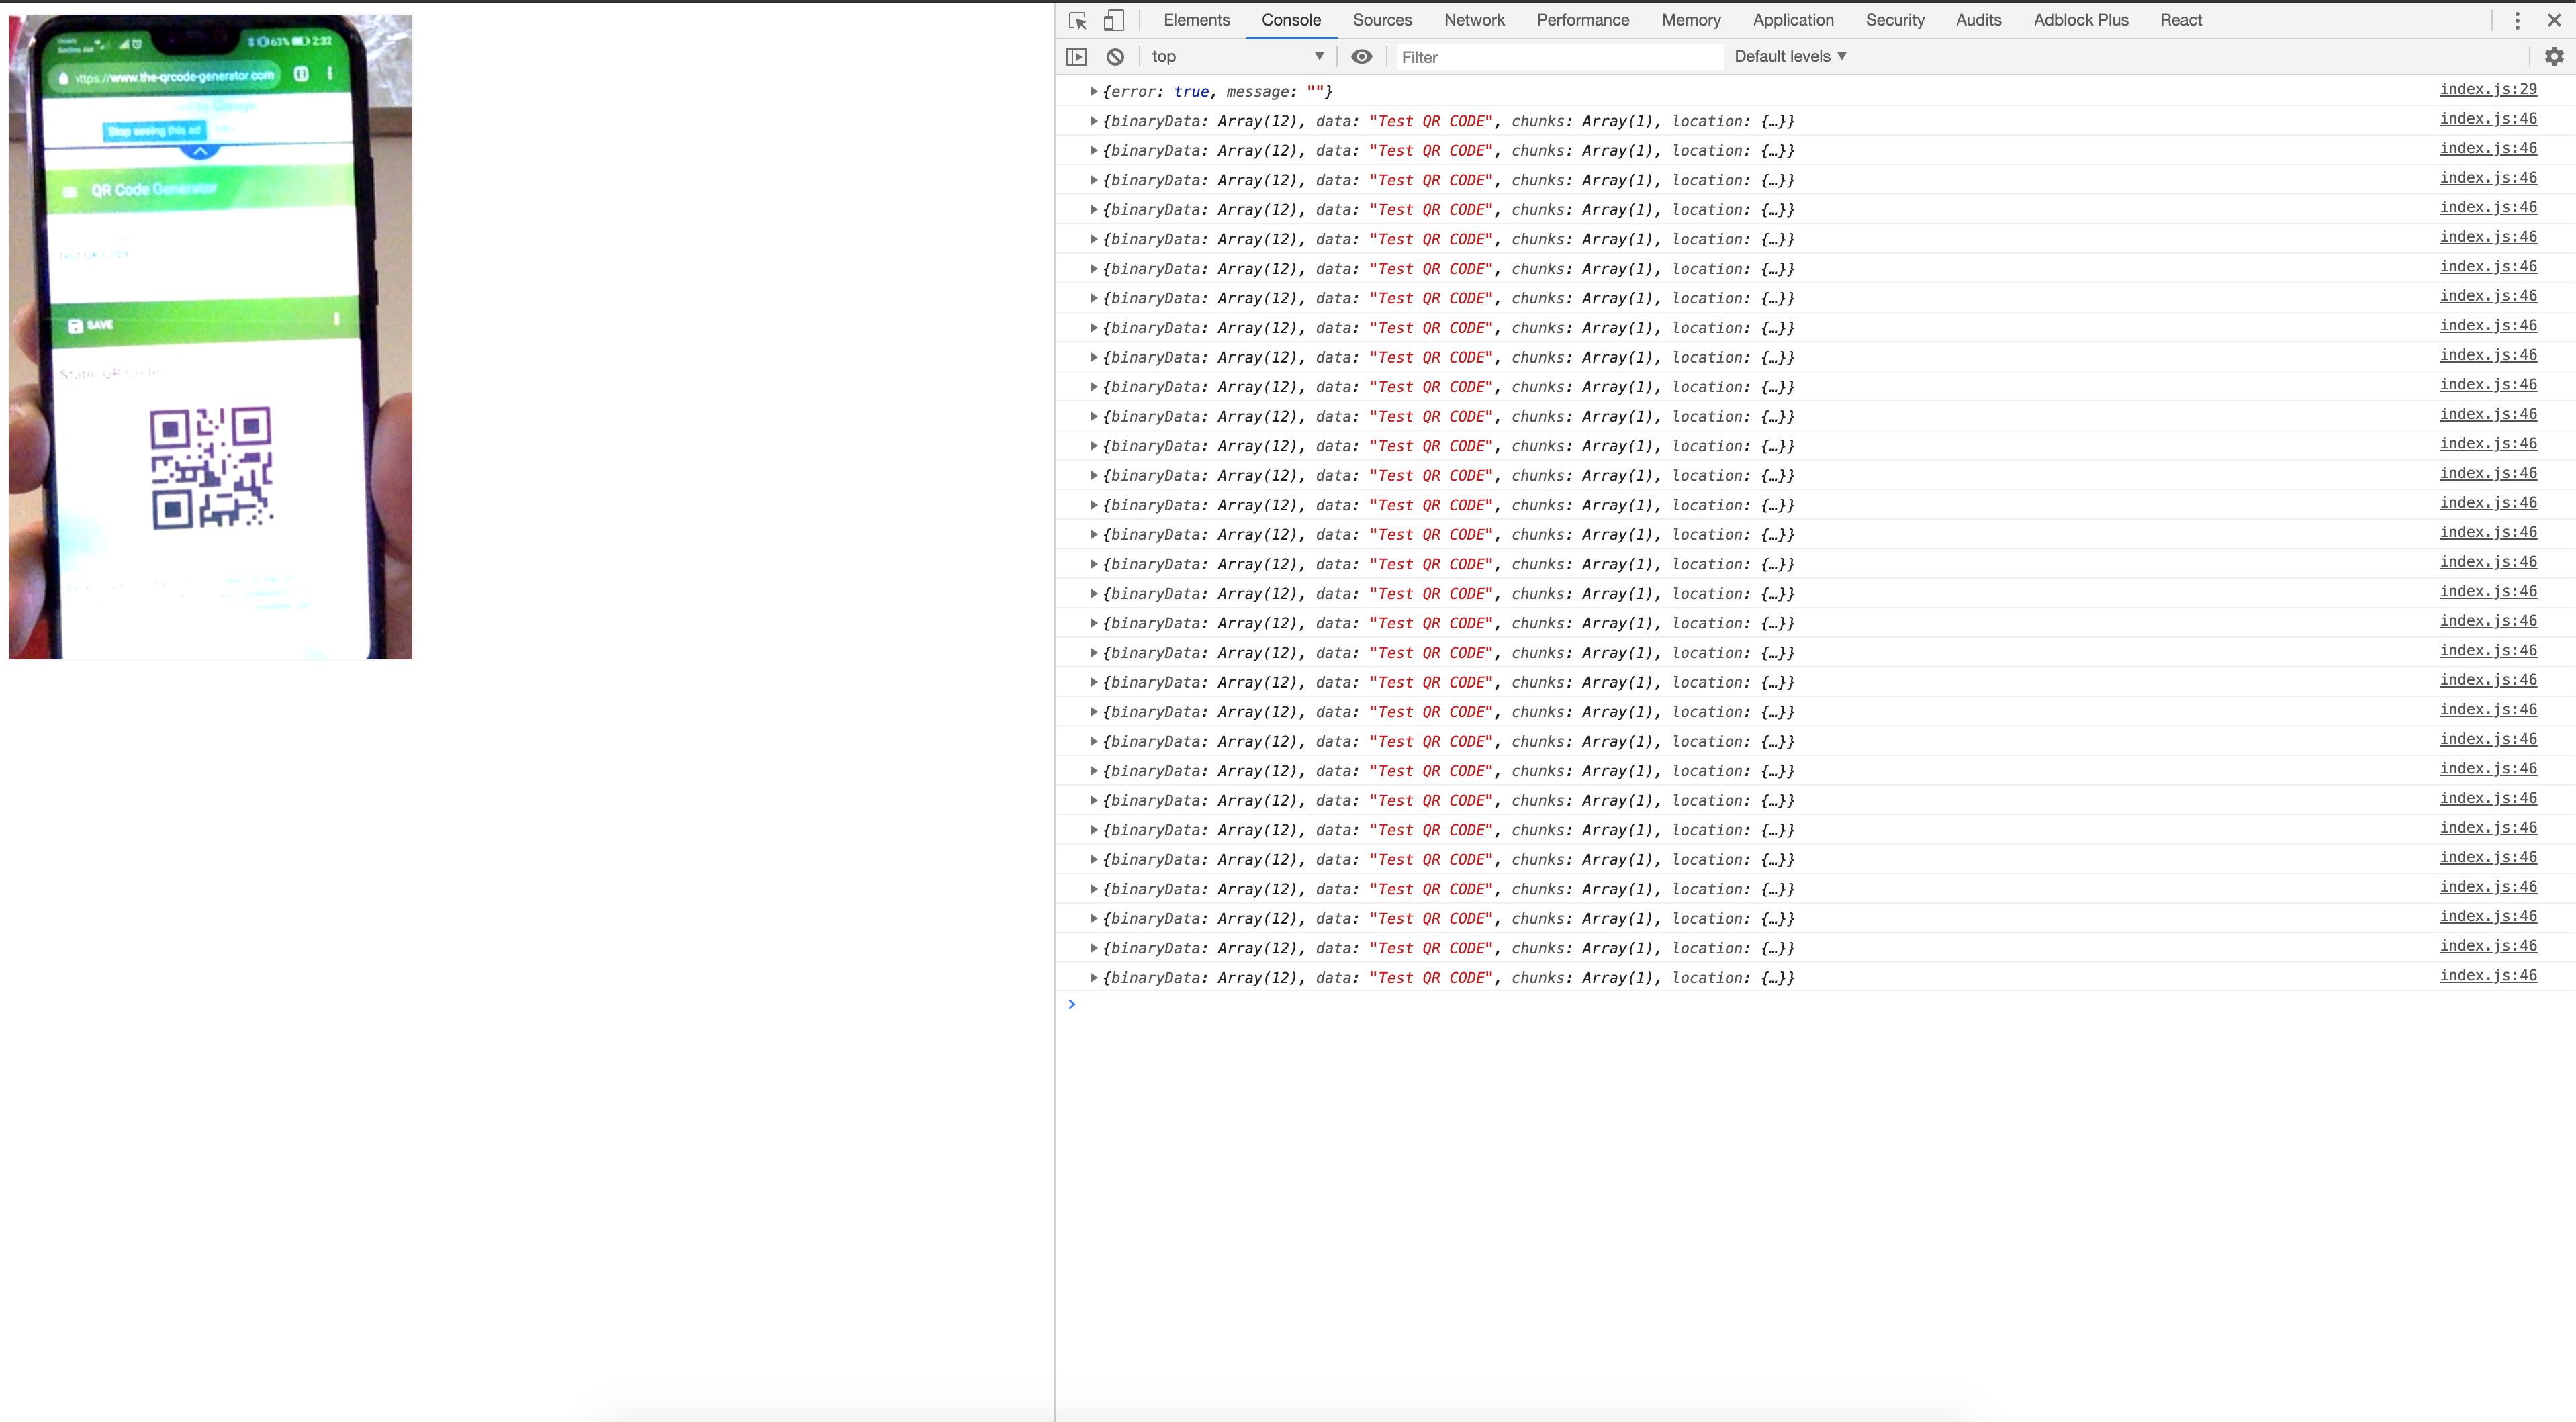
Task: Click the Console tab in DevTools
Action: point(1291,19)
